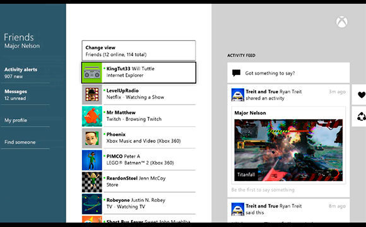This screenshot has width=366, height=227.
Task: Open KingTut33's boombox avatar
Action: (92, 73)
